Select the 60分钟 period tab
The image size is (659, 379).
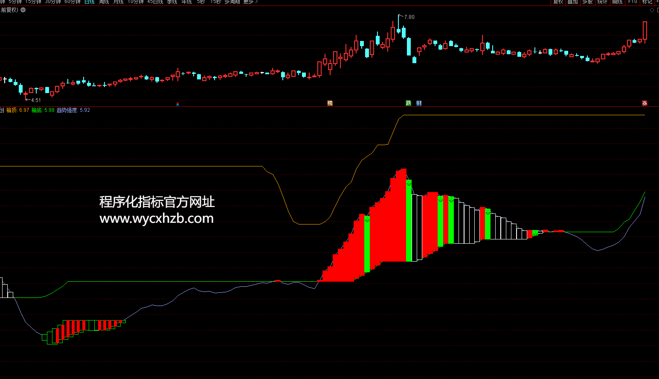point(73,2)
